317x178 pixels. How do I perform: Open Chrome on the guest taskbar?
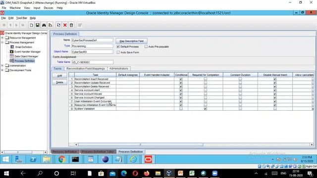(62, 159)
